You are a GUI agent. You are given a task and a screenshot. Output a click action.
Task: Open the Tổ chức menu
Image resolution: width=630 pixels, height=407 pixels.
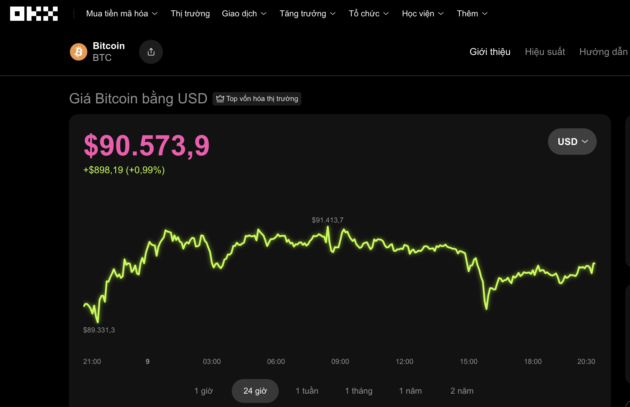pos(368,13)
